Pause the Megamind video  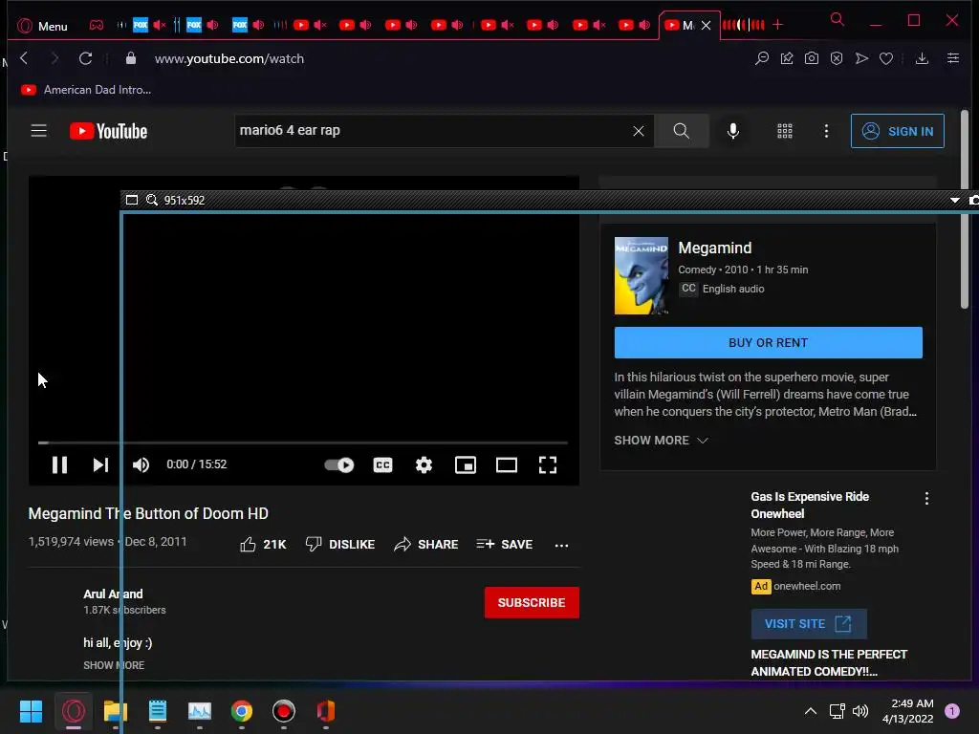pos(59,464)
